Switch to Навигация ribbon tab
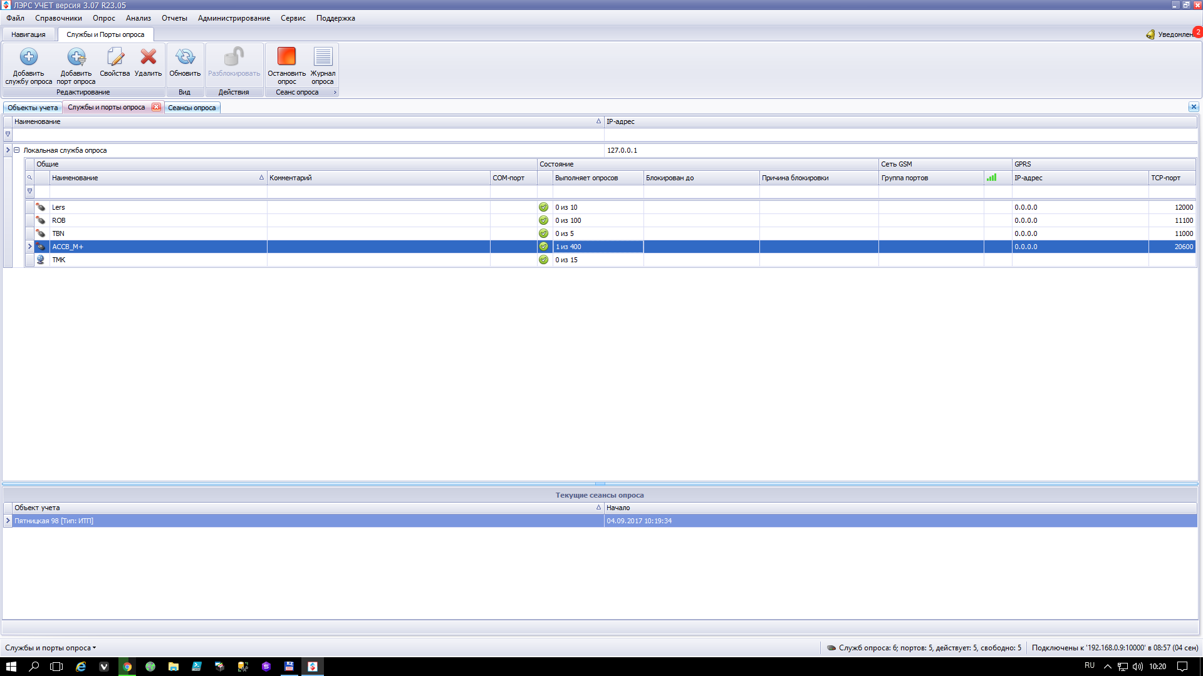The height and width of the screenshot is (676, 1203). (x=29, y=34)
